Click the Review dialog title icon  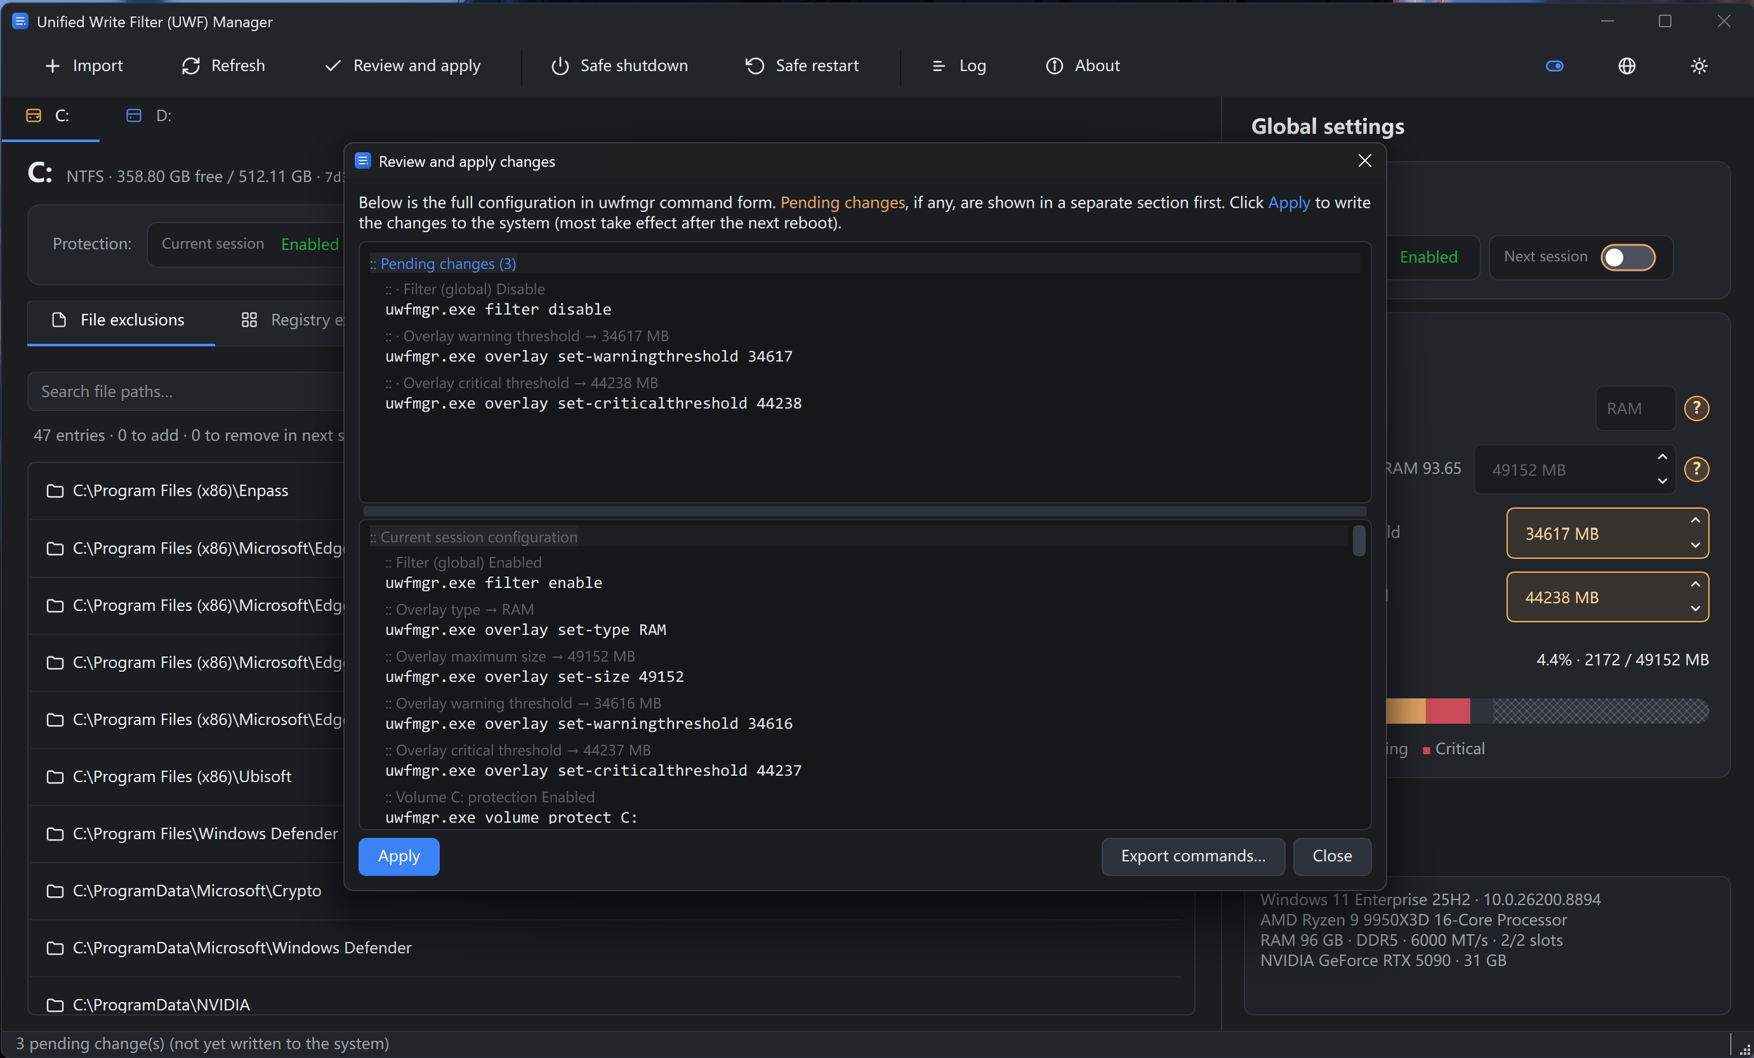(x=363, y=161)
